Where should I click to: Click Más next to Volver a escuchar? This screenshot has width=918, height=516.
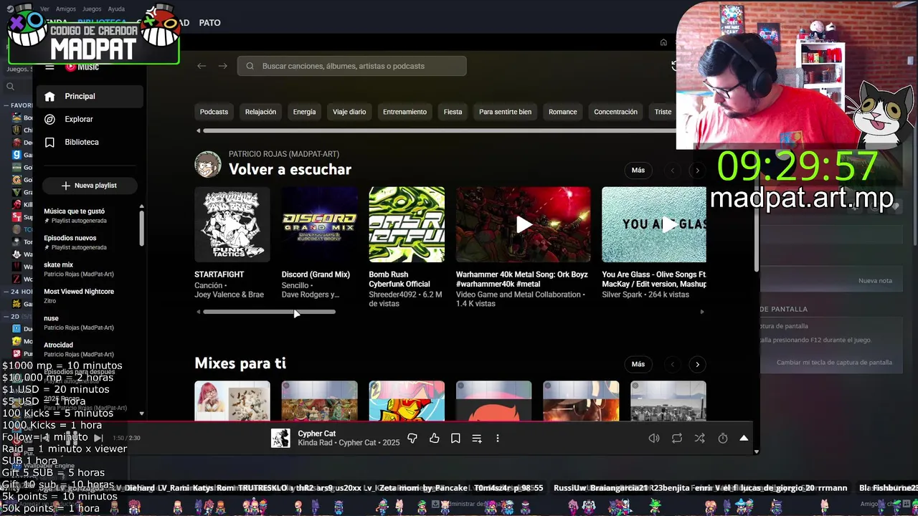click(x=638, y=171)
